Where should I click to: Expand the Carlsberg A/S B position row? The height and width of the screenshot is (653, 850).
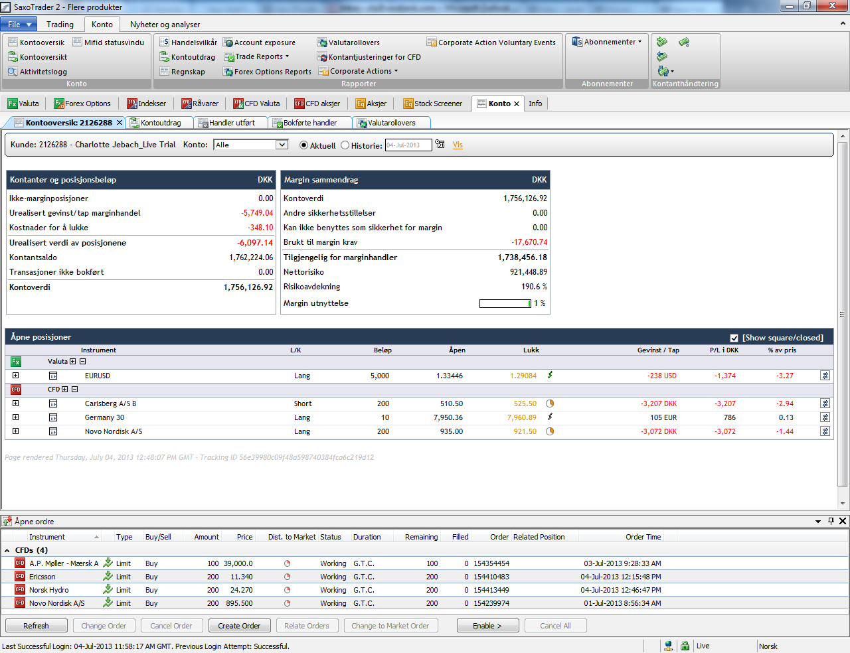[15, 403]
